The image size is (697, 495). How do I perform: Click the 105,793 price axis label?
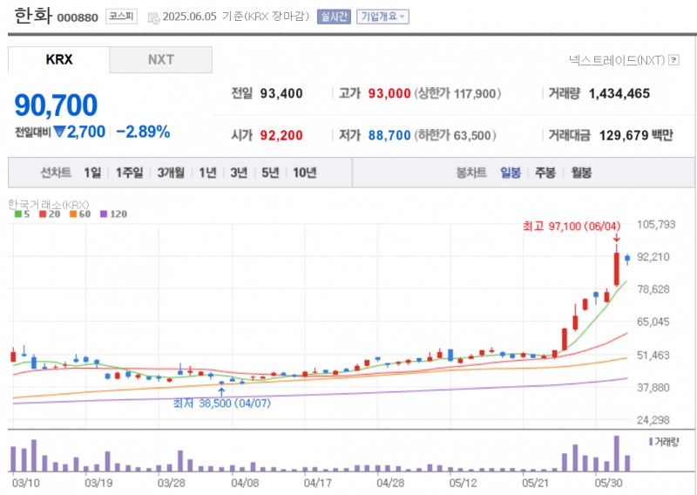[656, 224]
